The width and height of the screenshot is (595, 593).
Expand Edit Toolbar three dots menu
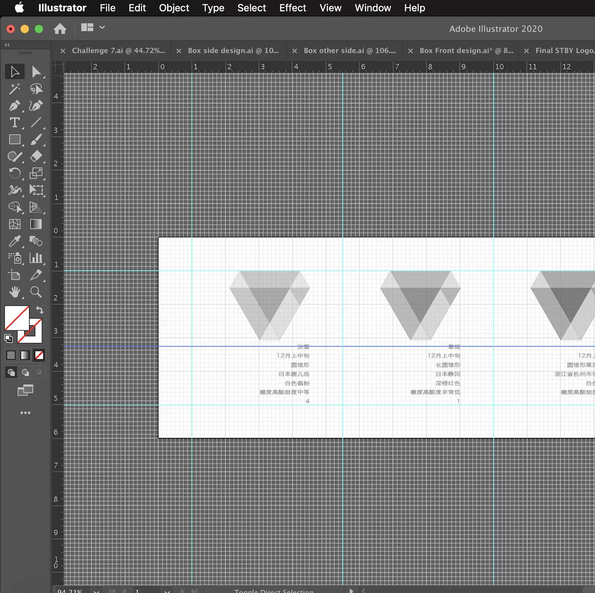click(x=25, y=413)
